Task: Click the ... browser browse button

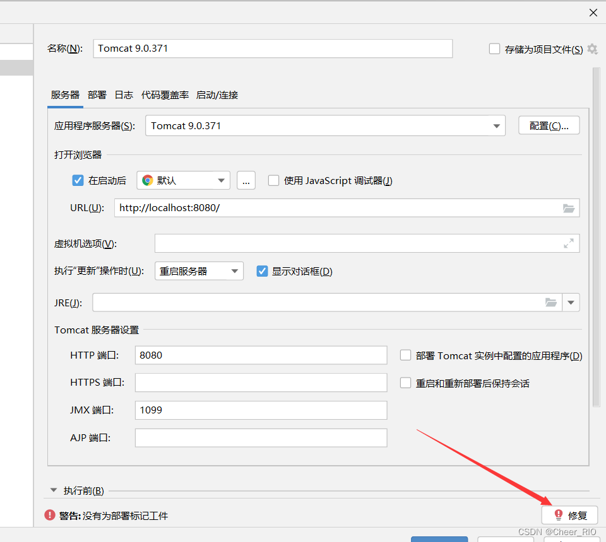Action: click(246, 180)
